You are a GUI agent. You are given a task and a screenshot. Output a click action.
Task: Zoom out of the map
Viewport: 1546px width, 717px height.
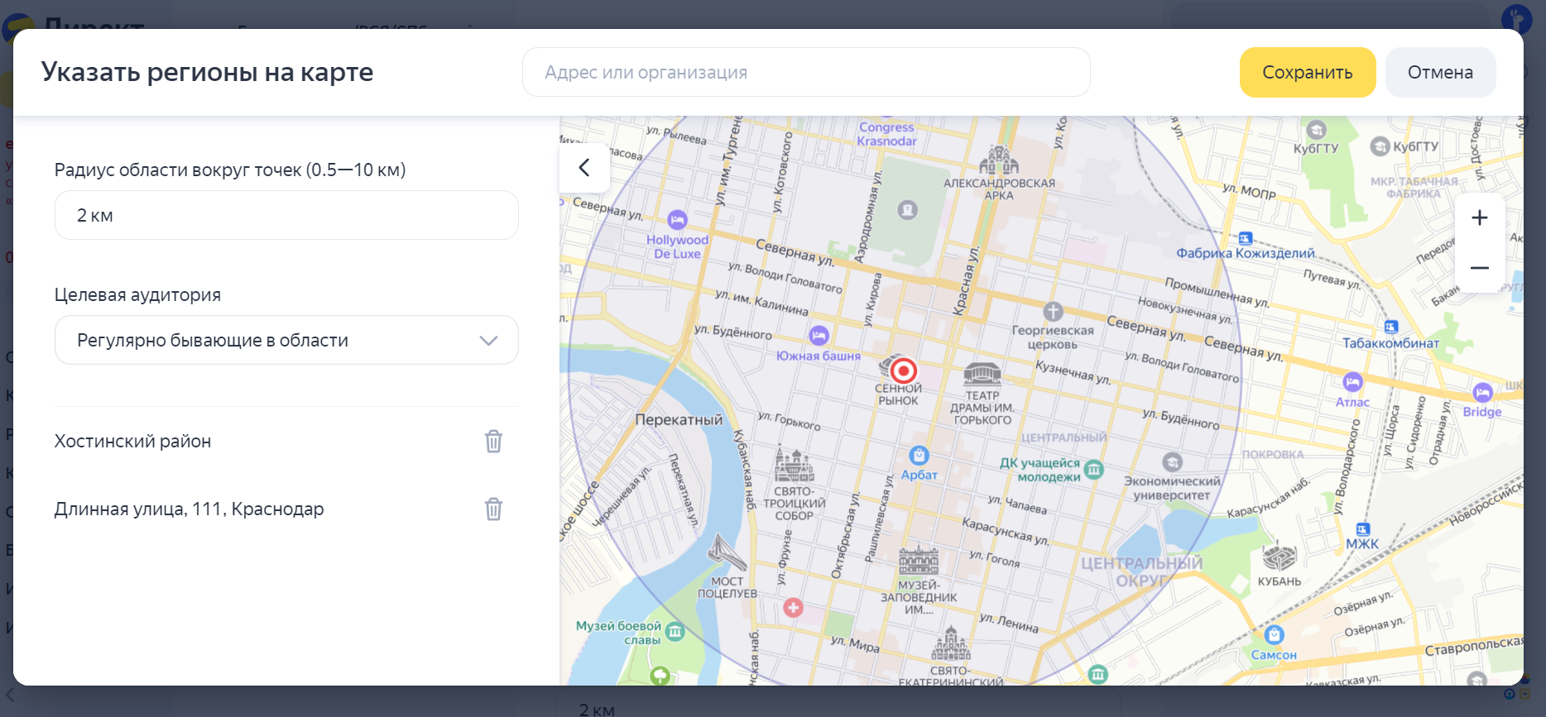1480,268
